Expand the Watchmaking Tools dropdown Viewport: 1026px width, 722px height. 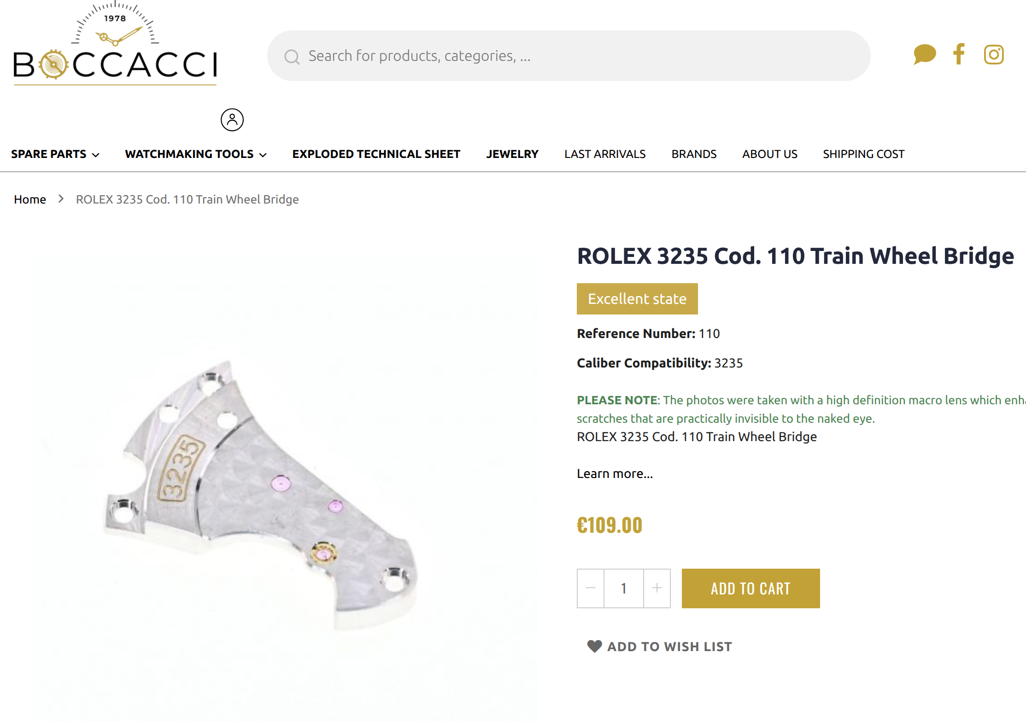pyautogui.click(x=196, y=154)
